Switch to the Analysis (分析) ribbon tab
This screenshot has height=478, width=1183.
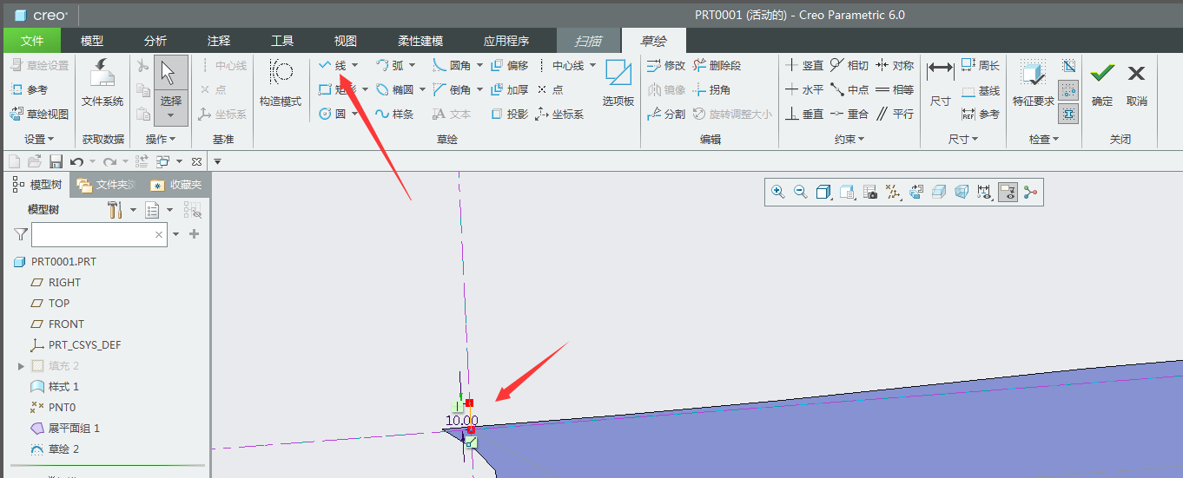point(155,41)
